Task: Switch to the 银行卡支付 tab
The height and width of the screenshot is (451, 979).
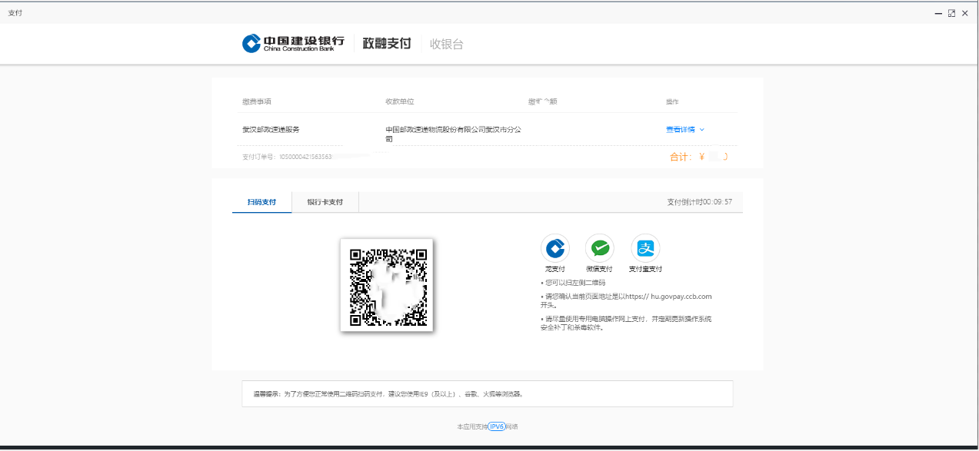Action: pyautogui.click(x=325, y=202)
